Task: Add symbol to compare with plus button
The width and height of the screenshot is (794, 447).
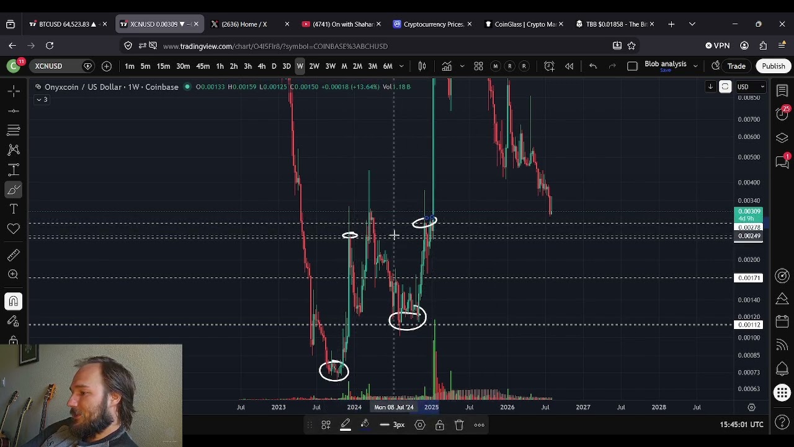Action: (107, 66)
